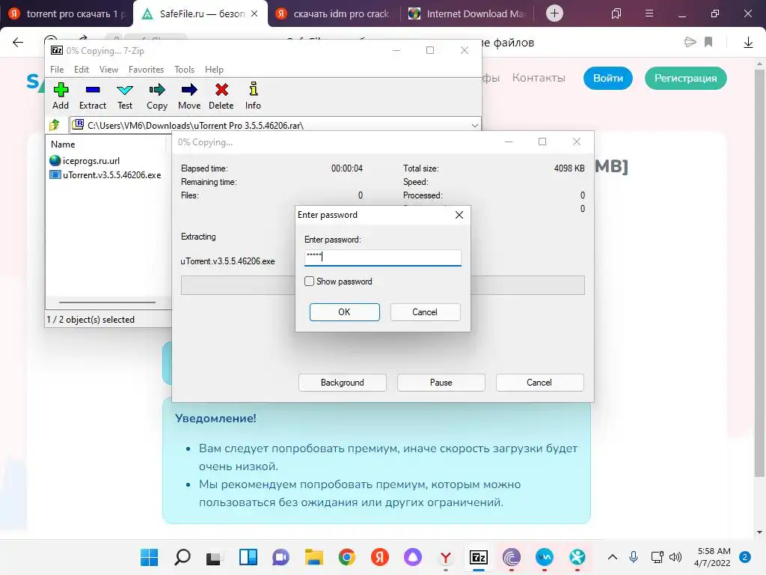Open Windows taskbar Search
The width and height of the screenshot is (766, 575).
click(x=183, y=557)
